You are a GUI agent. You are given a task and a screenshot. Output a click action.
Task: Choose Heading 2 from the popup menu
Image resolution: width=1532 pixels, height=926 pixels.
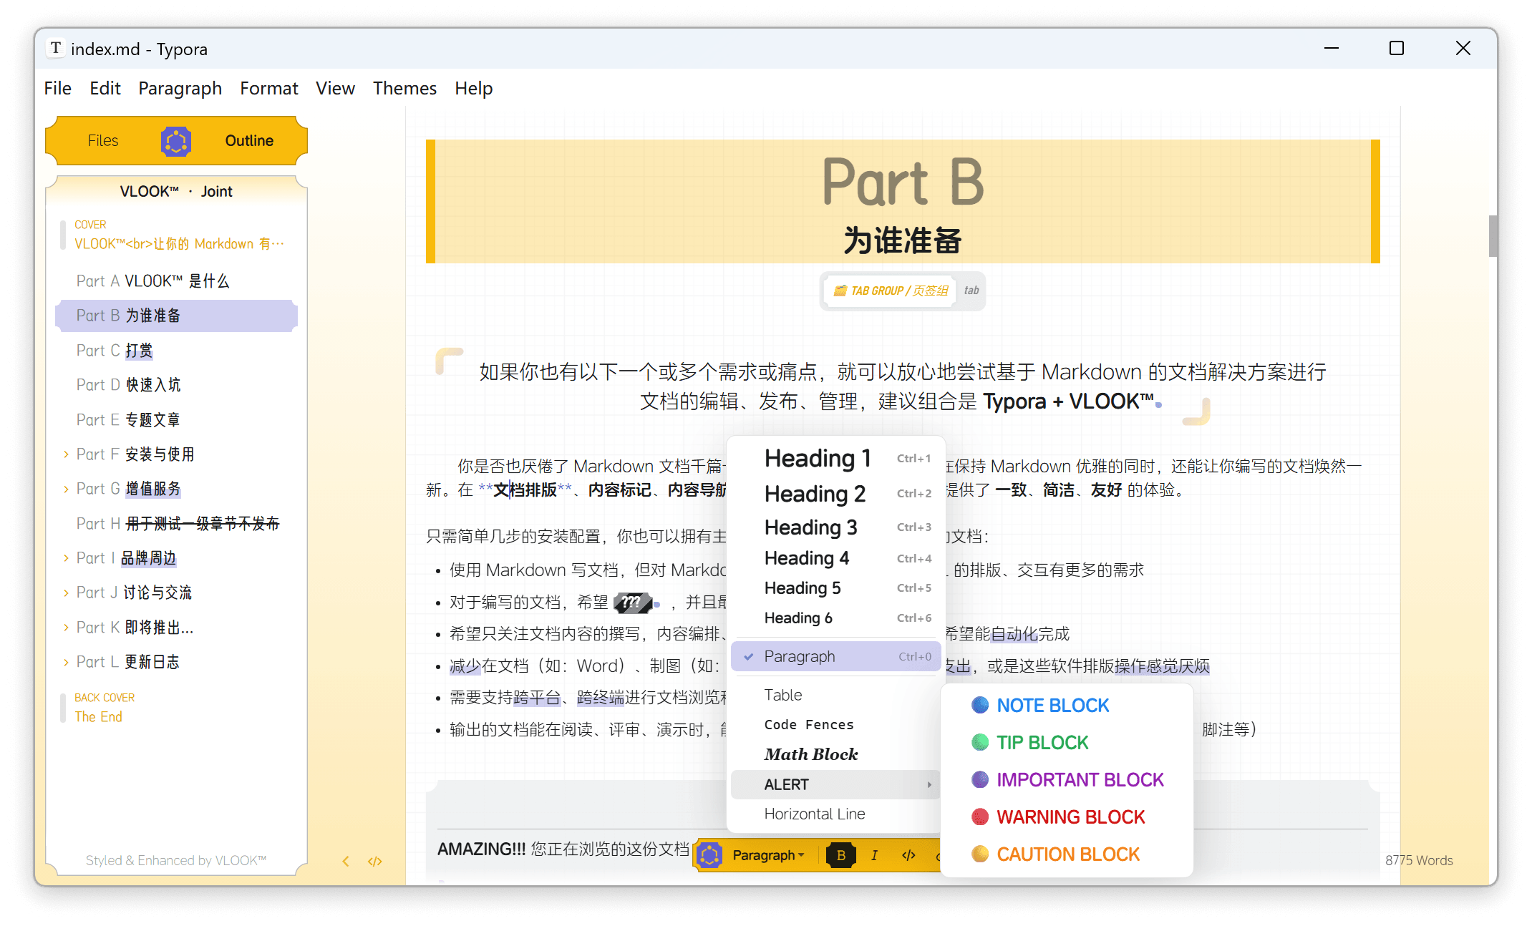coord(836,494)
